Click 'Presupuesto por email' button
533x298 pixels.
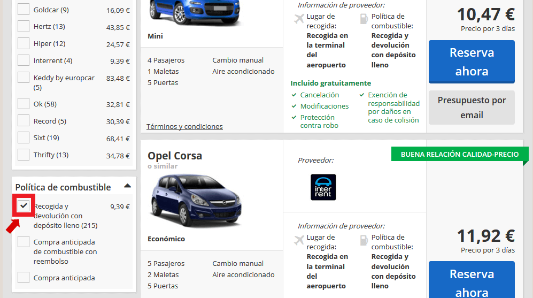(x=472, y=108)
